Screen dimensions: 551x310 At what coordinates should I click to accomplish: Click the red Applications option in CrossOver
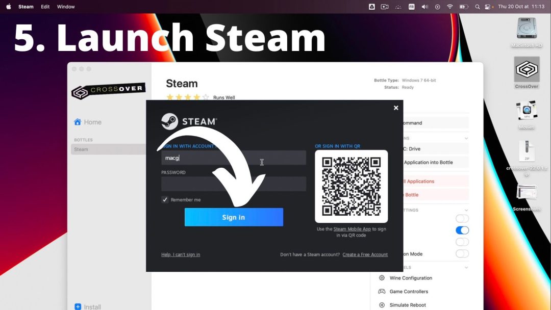point(436,181)
